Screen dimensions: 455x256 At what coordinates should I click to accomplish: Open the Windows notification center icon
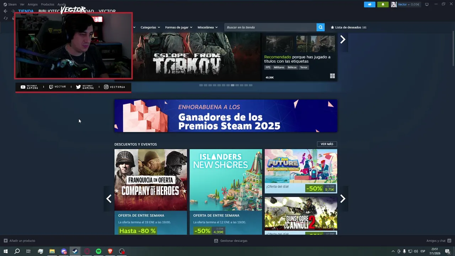448,251
